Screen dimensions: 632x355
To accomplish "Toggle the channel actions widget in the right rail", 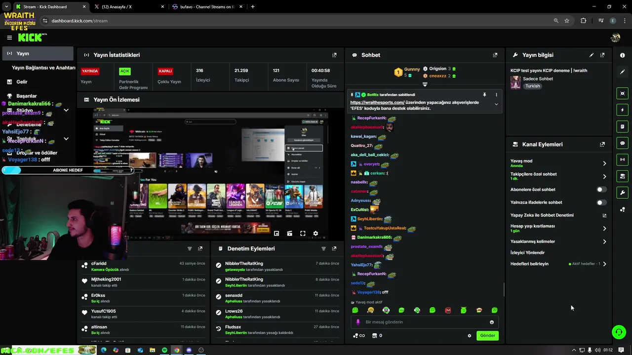I will tap(623, 176).
